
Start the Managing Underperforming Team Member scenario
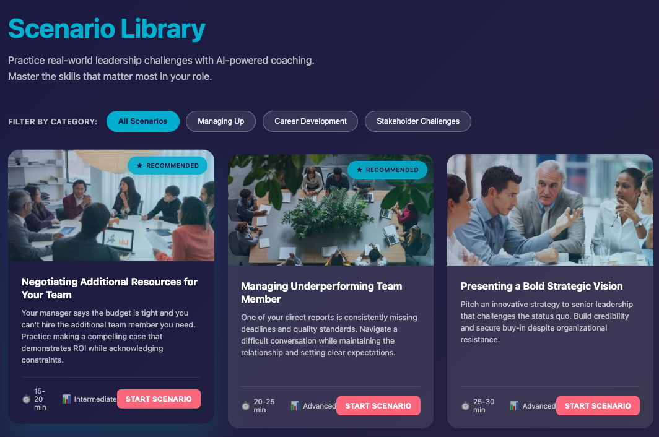point(378,406)
